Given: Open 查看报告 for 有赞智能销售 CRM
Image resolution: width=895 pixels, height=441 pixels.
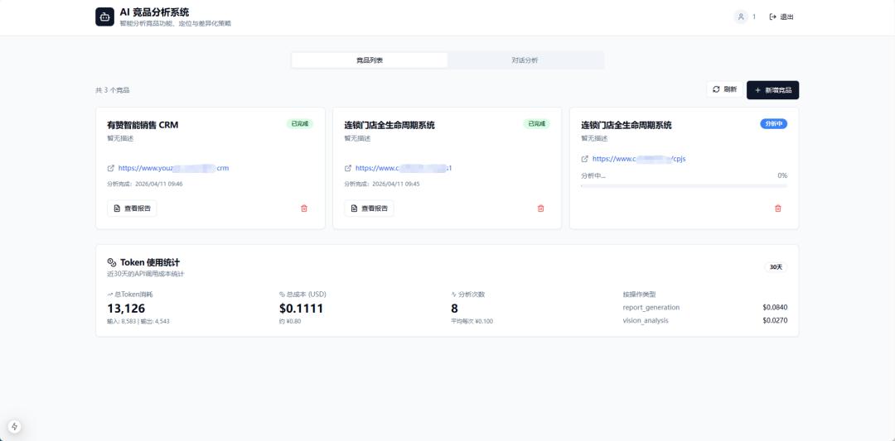Looking at the screenshot, I should click(x=132, y=209).
